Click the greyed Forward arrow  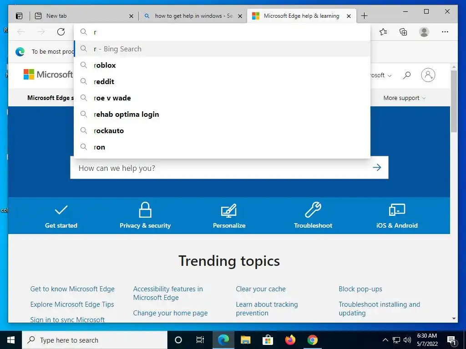41,32
